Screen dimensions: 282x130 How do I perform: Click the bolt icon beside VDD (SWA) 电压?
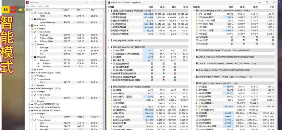click(197, 17)
